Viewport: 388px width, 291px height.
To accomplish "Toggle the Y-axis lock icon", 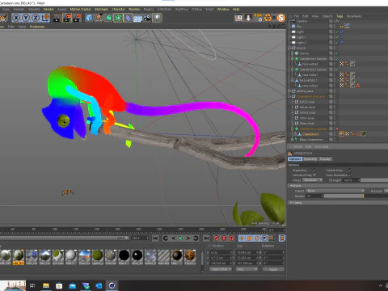I will [x=26, y=18].
